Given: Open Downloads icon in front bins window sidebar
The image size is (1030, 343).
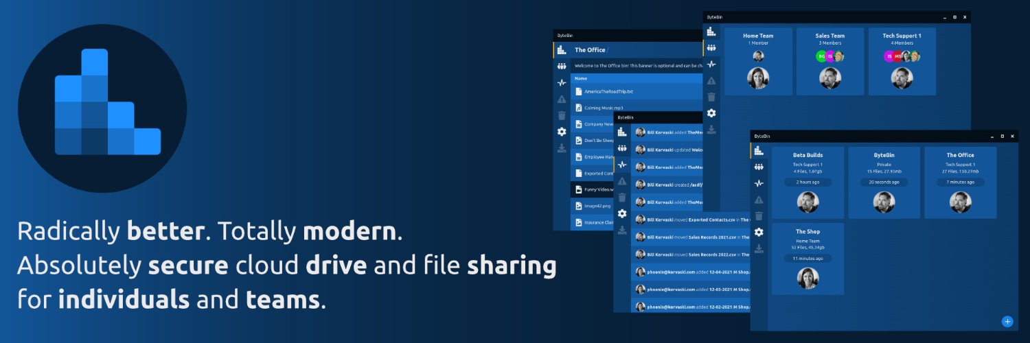Looking at the screenshot, I should [759, 248].
